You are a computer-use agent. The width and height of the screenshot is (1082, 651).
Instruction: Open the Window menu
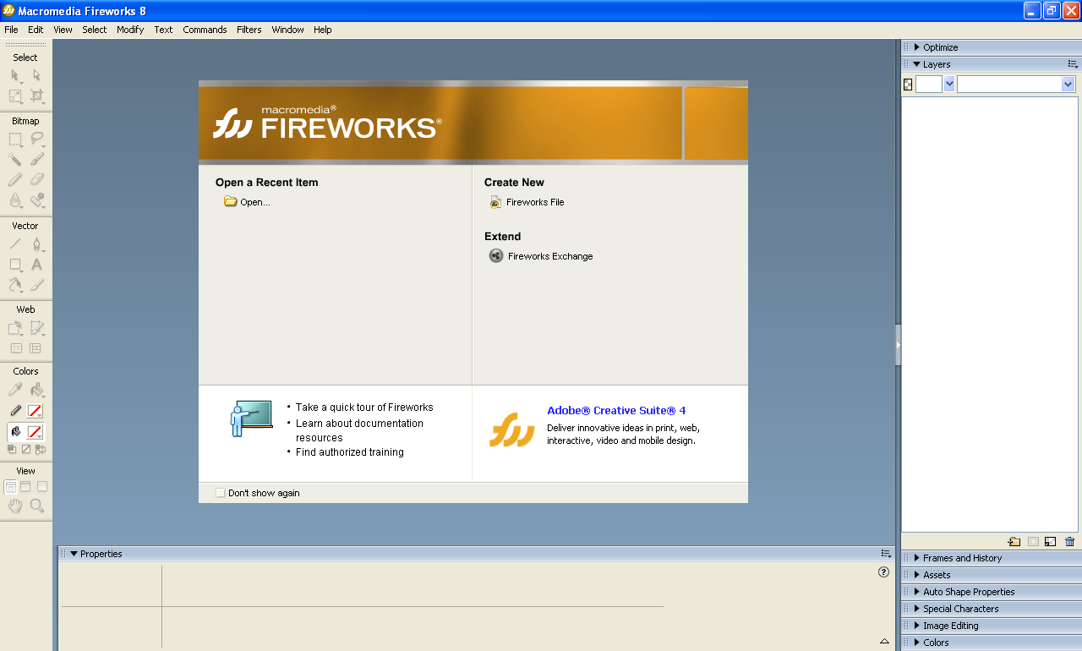click(x=287, y=30)
